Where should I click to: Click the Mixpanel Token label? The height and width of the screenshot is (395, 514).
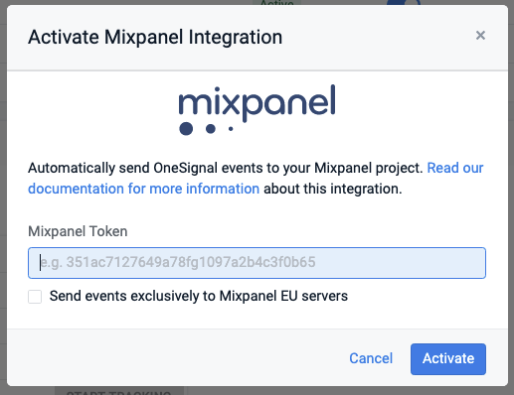click(78, 231)
